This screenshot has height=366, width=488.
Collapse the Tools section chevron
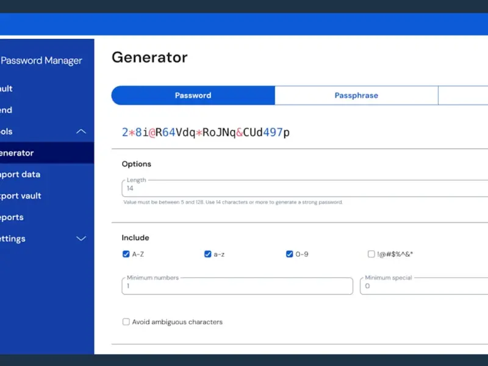(81, 132)
